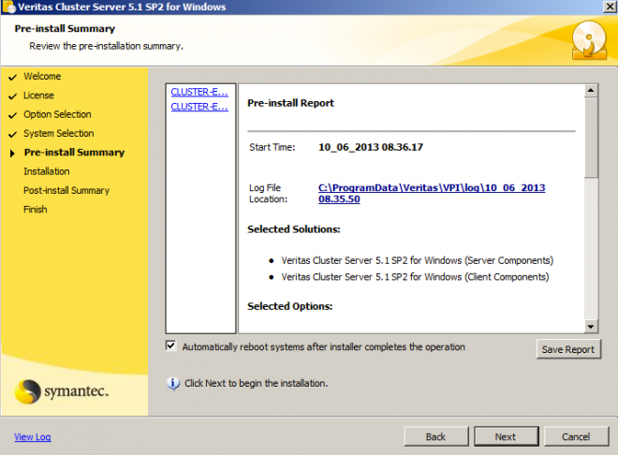Viewport: 618px width, 455px height.
Task: Click the Log File Location label
Action: pyautogui.click(x=268, y=194)
